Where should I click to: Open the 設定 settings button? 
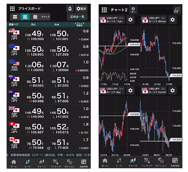[81, 9]
